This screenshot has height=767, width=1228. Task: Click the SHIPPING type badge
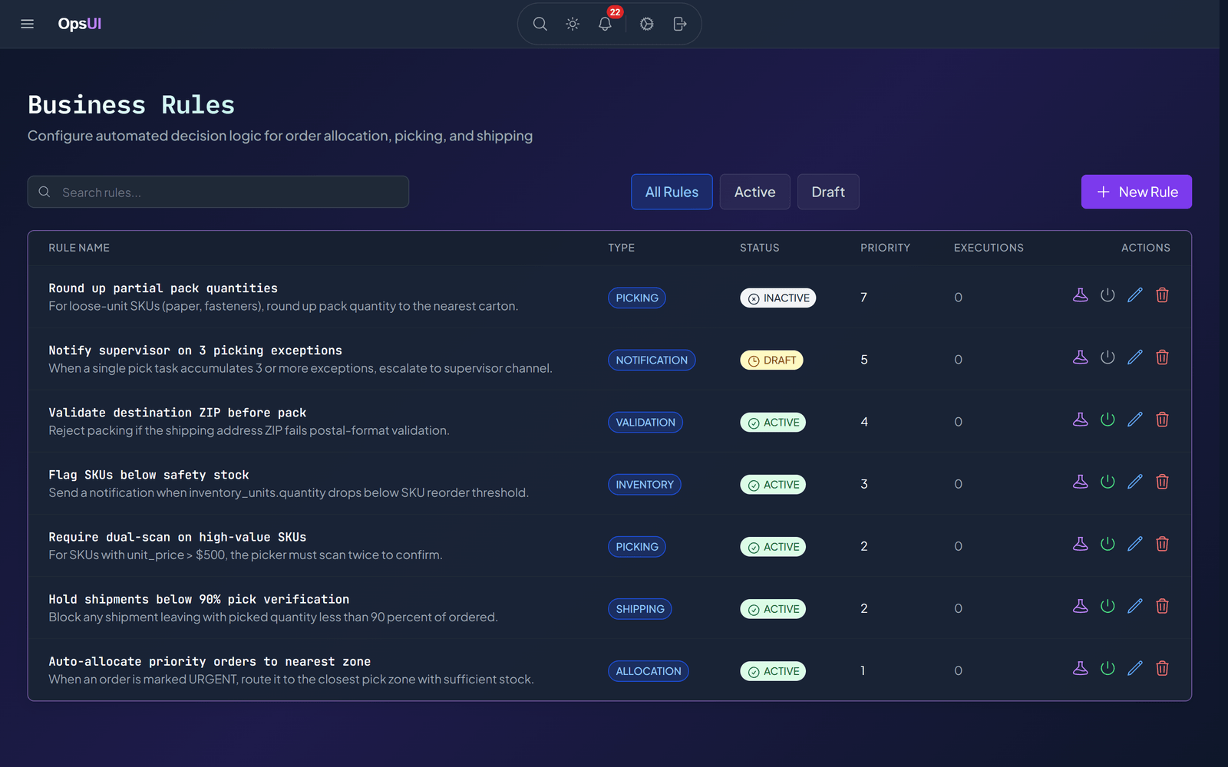point(640,608)
